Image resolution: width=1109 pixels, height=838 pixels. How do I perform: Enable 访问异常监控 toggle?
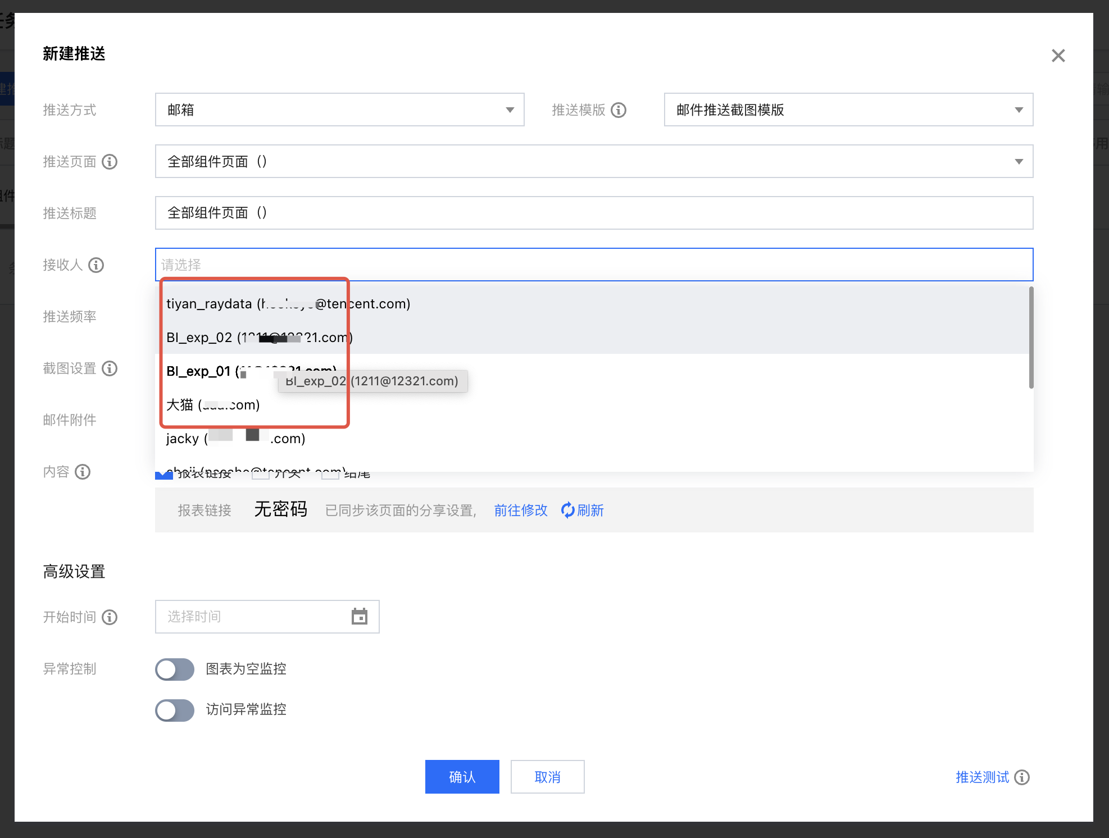(x=175, y=710)
